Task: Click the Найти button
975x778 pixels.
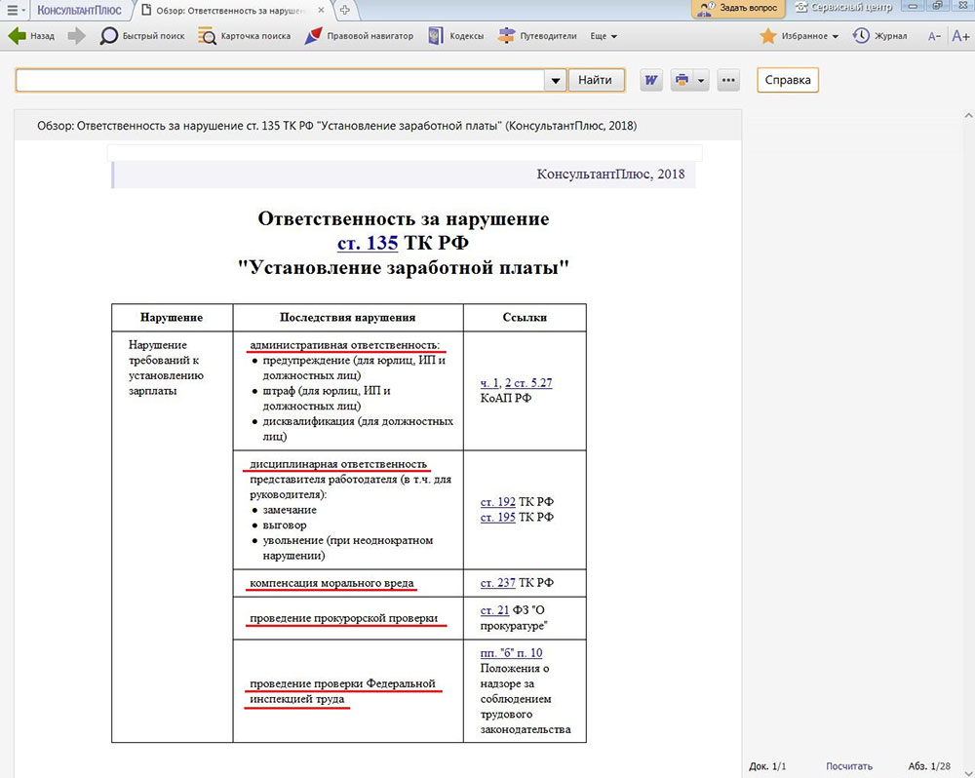Action: point(596,80)
